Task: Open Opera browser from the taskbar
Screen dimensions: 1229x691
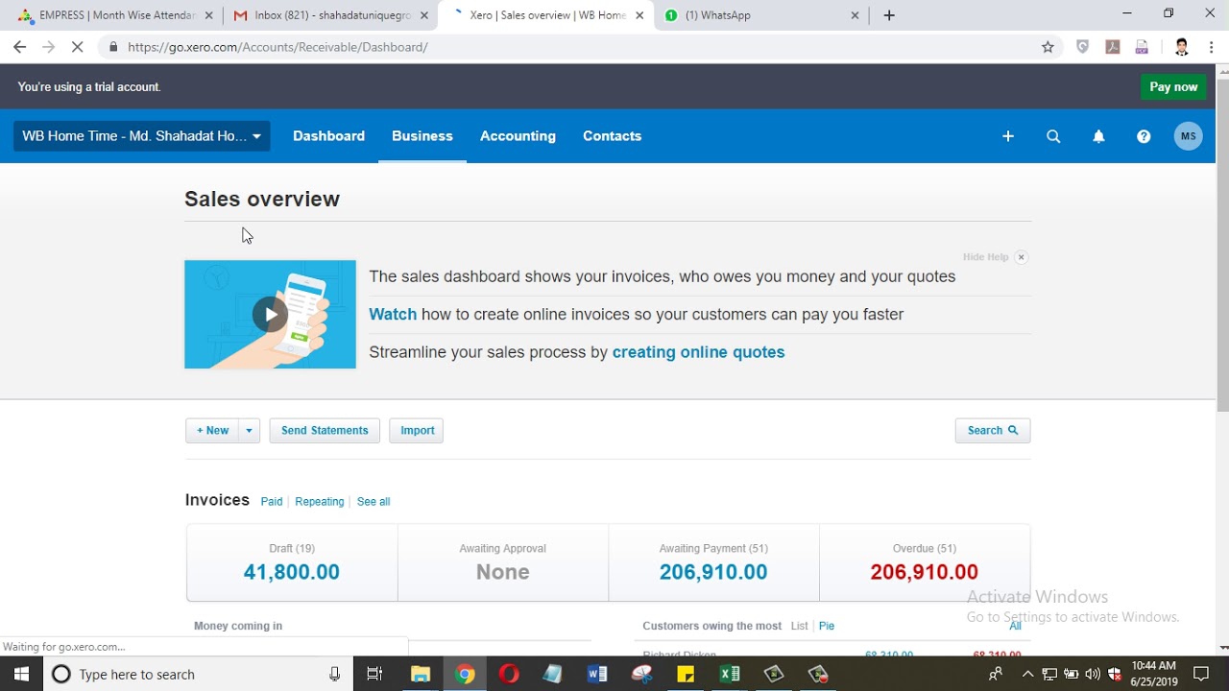Action: pyautogui.click(x=509, y=674)
